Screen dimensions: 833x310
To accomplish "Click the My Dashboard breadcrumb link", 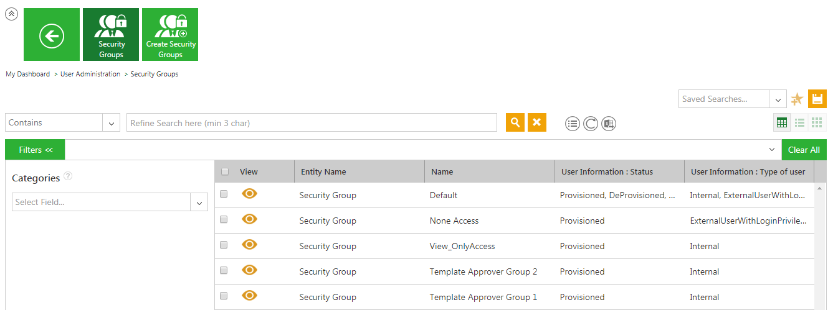I will click(x=28, y=74).
